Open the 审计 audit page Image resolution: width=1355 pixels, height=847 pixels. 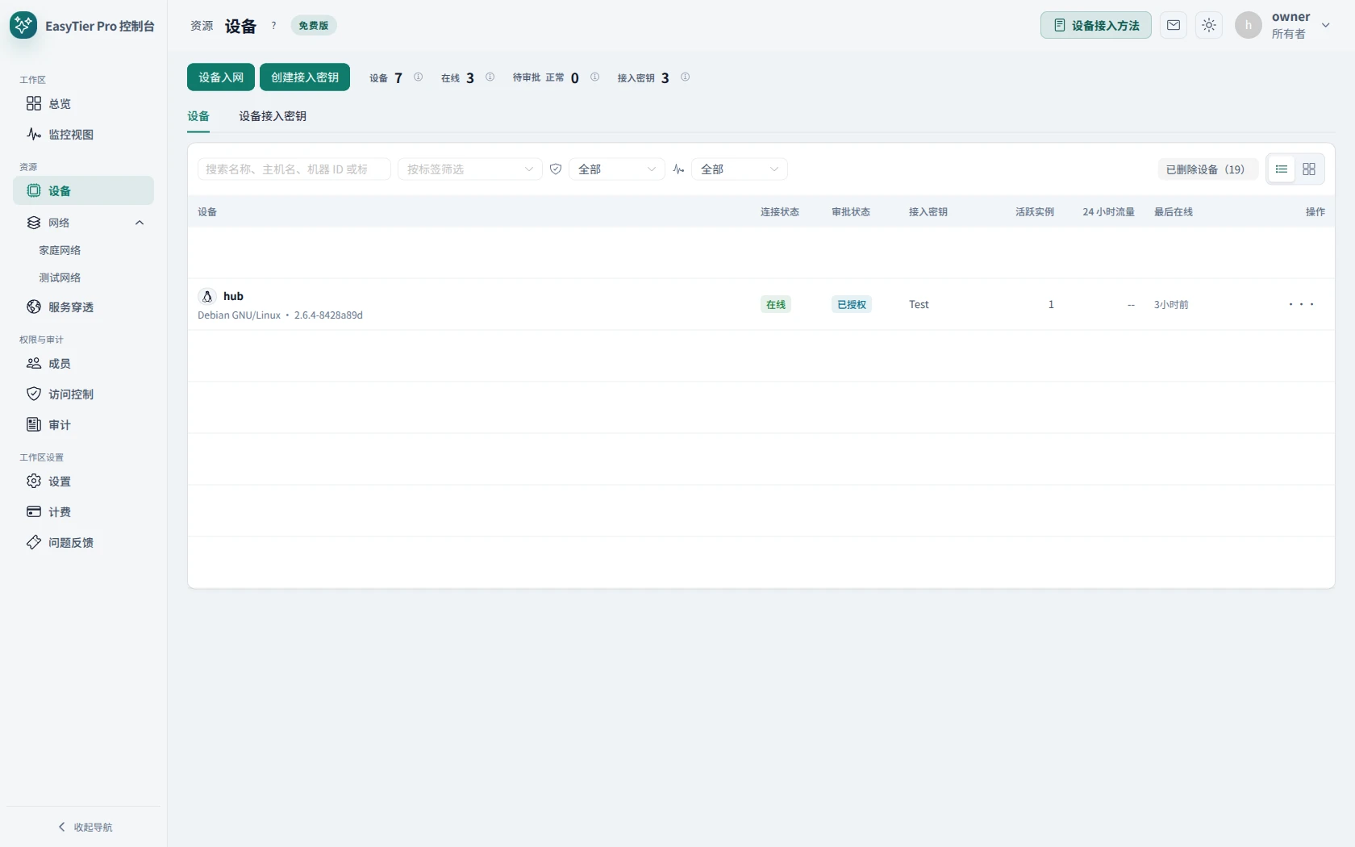(x=83, y=424)
